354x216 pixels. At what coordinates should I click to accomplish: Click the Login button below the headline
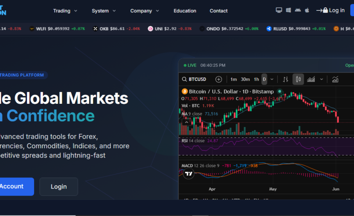[x=59, y=187]
